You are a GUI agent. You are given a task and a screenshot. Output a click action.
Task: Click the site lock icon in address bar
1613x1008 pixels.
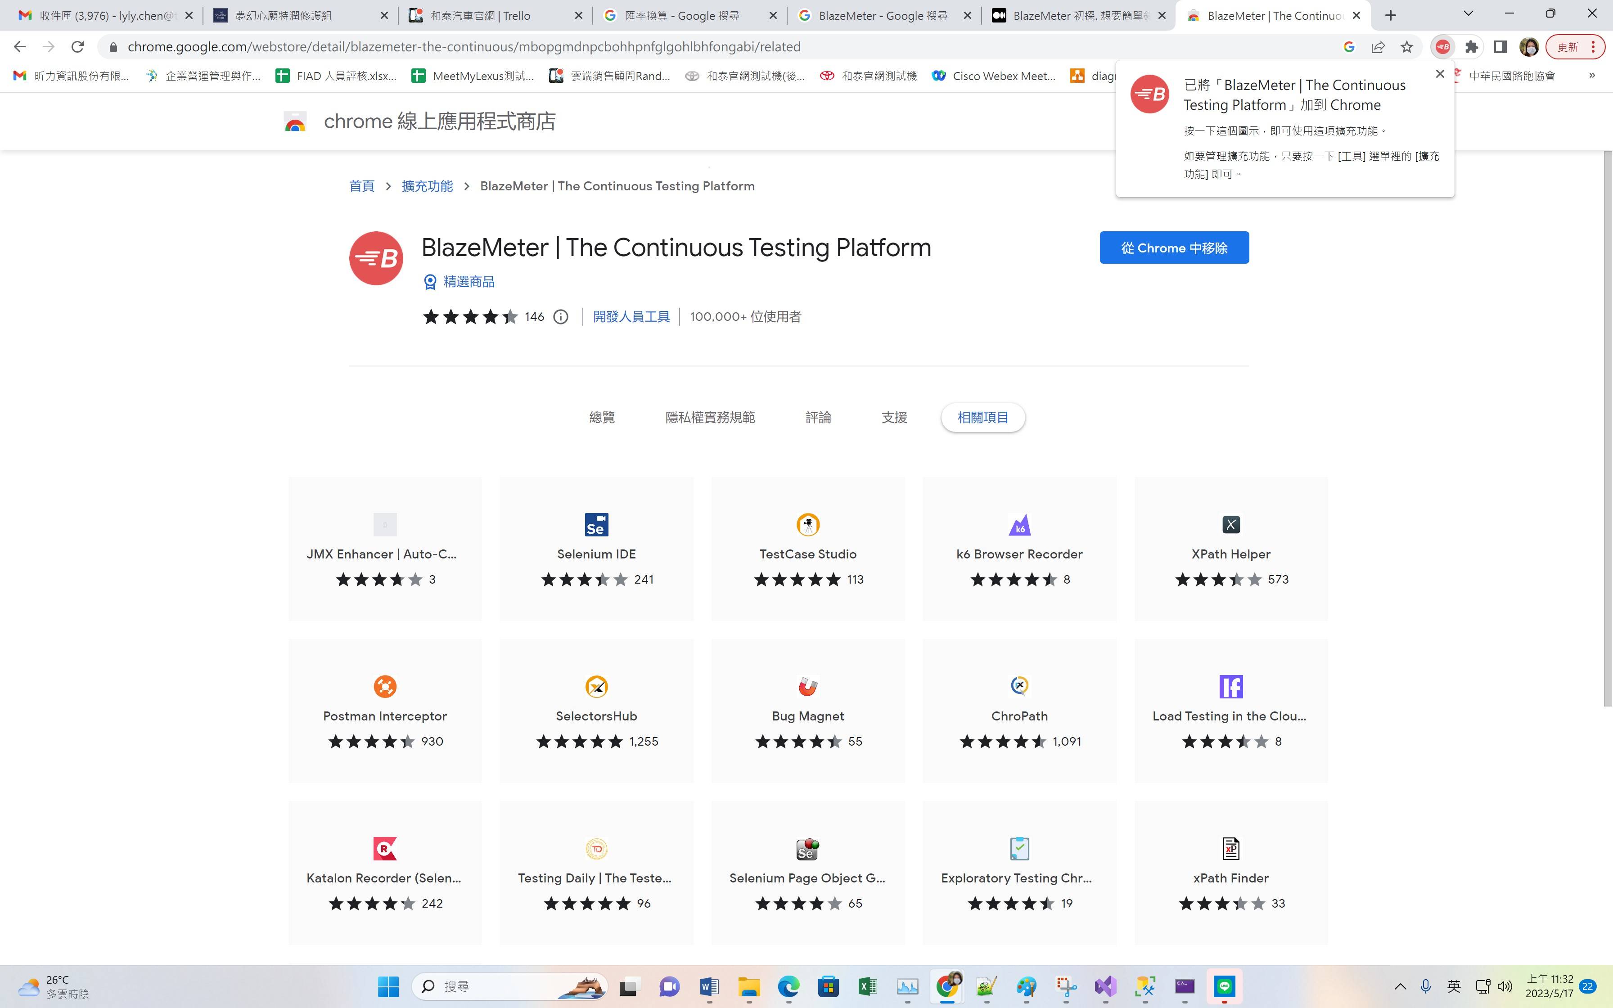[x=113, y=47]
